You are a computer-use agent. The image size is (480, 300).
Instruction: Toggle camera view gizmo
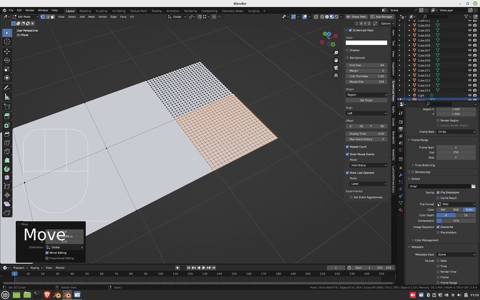[x=336, y=67]
